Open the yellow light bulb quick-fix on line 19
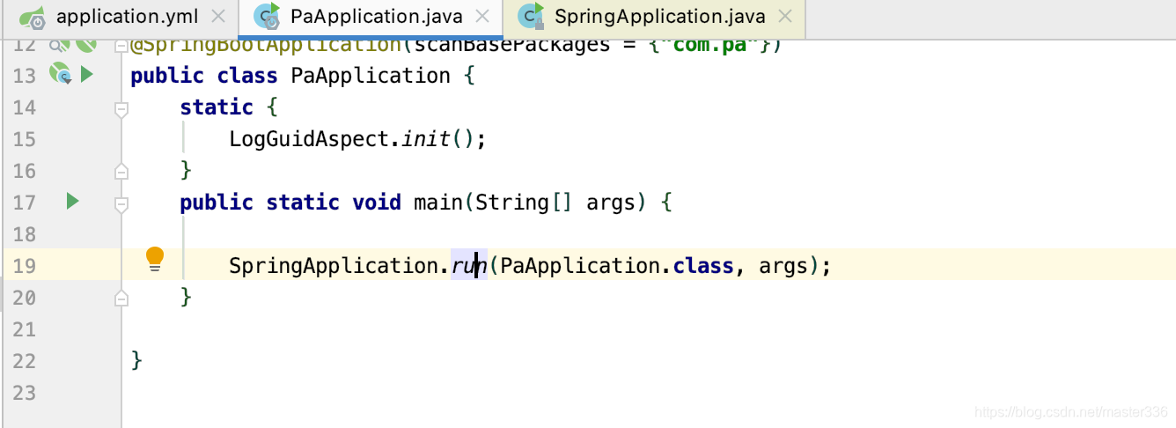The height and width of the screenshot is (428, 1176). click(155, 259)
